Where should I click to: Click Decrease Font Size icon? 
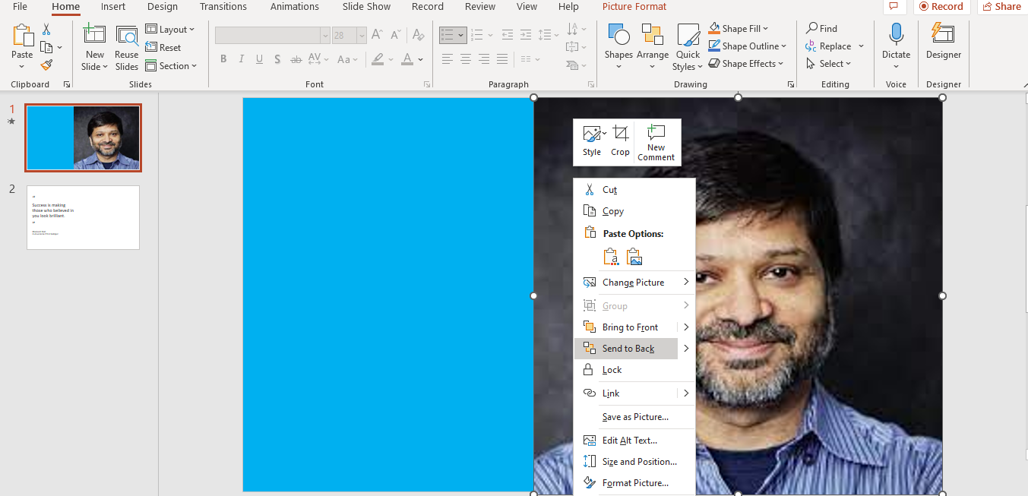coord(396,35)
